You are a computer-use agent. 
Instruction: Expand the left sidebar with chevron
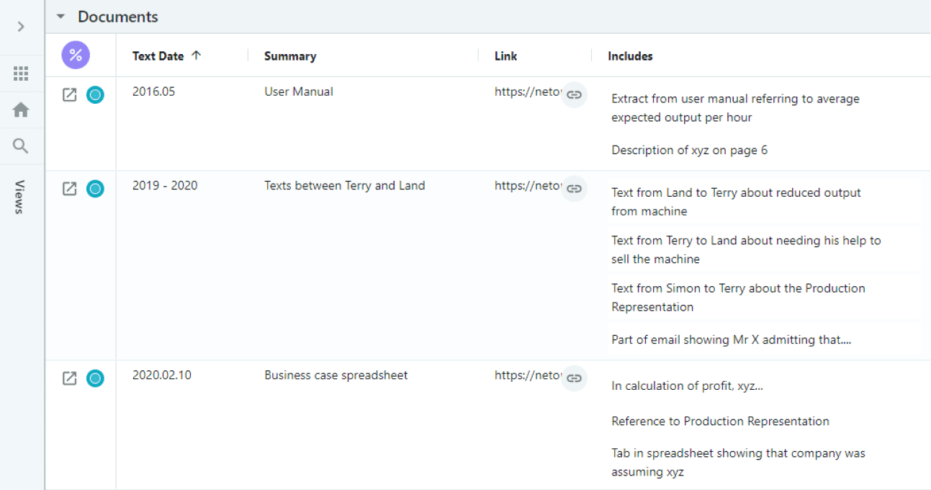tap(21, 27)
